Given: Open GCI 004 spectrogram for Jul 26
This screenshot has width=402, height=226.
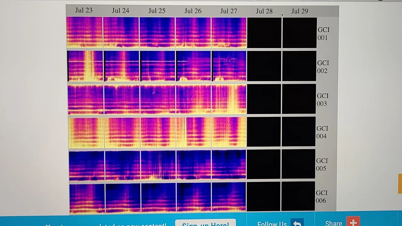Looking at the screenshot, I should [x=194, y=132].
